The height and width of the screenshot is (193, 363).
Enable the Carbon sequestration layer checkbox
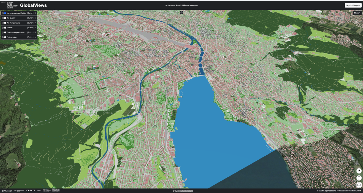(5, 32)
